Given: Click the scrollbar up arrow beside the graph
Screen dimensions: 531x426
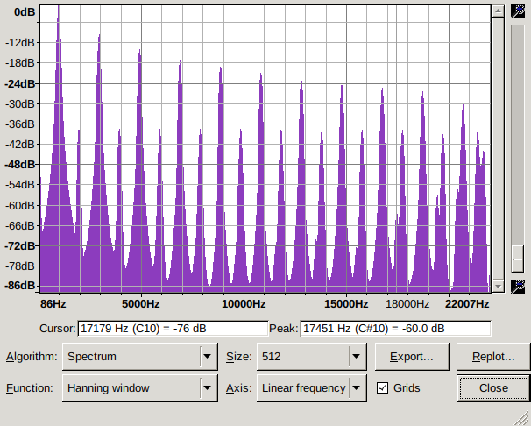Looking at the screenshot, I should pos(498,11).
